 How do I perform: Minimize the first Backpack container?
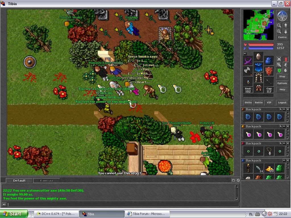click(x=284, y=109)
